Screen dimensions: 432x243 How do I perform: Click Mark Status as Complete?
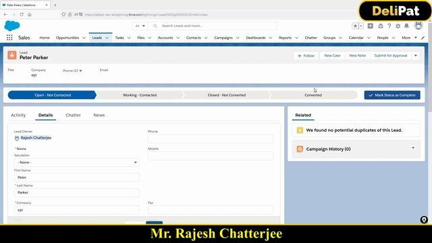392,95
